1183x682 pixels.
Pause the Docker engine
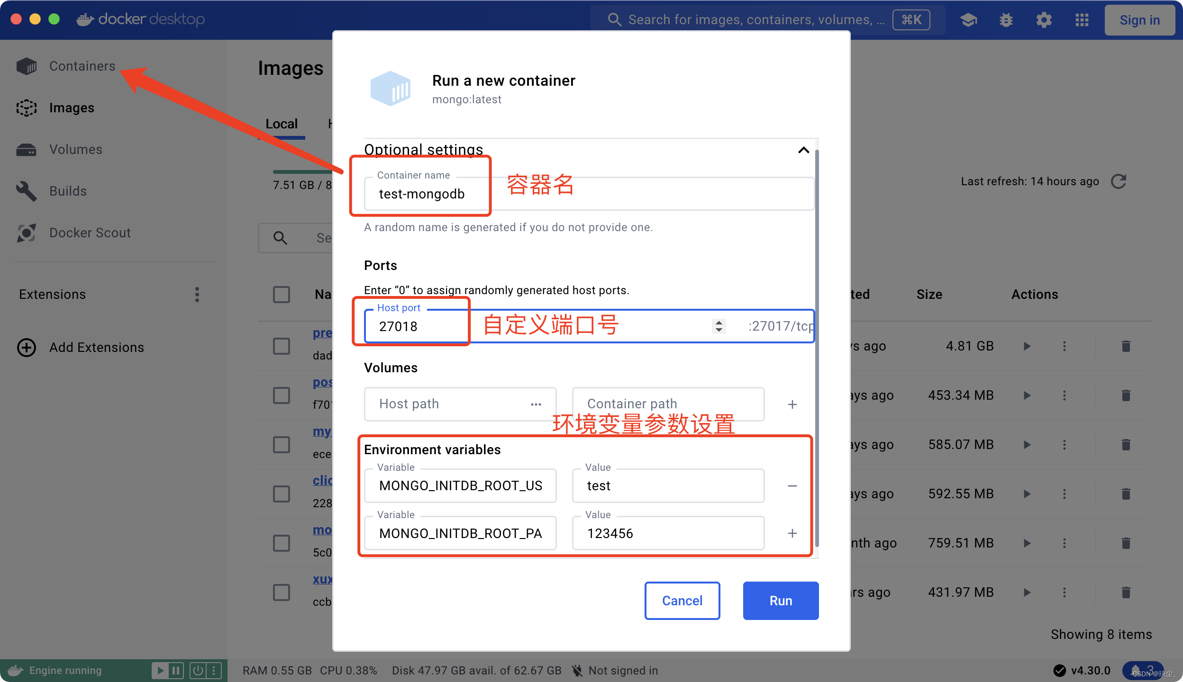pyautogui.click(x=176, y=671)
